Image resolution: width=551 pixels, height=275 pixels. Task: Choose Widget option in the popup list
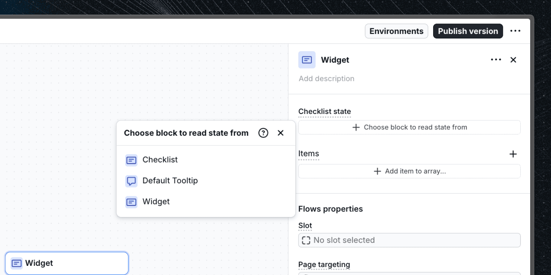pyautogui.click(x=156, y=202)
